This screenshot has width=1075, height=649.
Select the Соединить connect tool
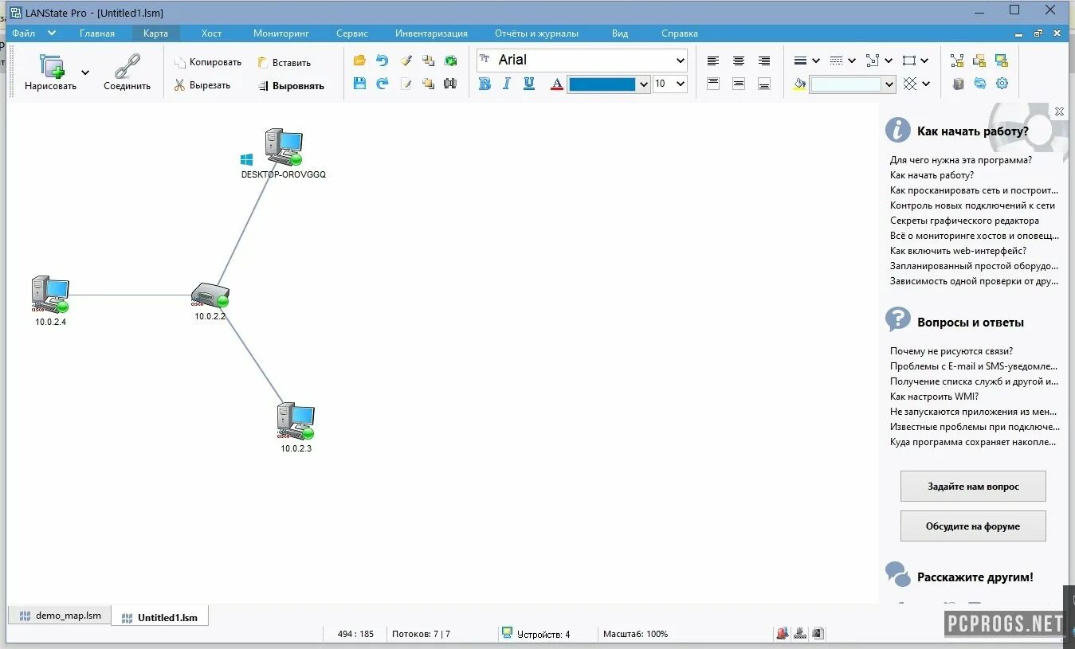[x=127, y=72]
